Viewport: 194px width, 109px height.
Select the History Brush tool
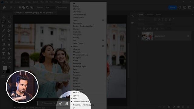pyautogui.click(x=3, y=40)
